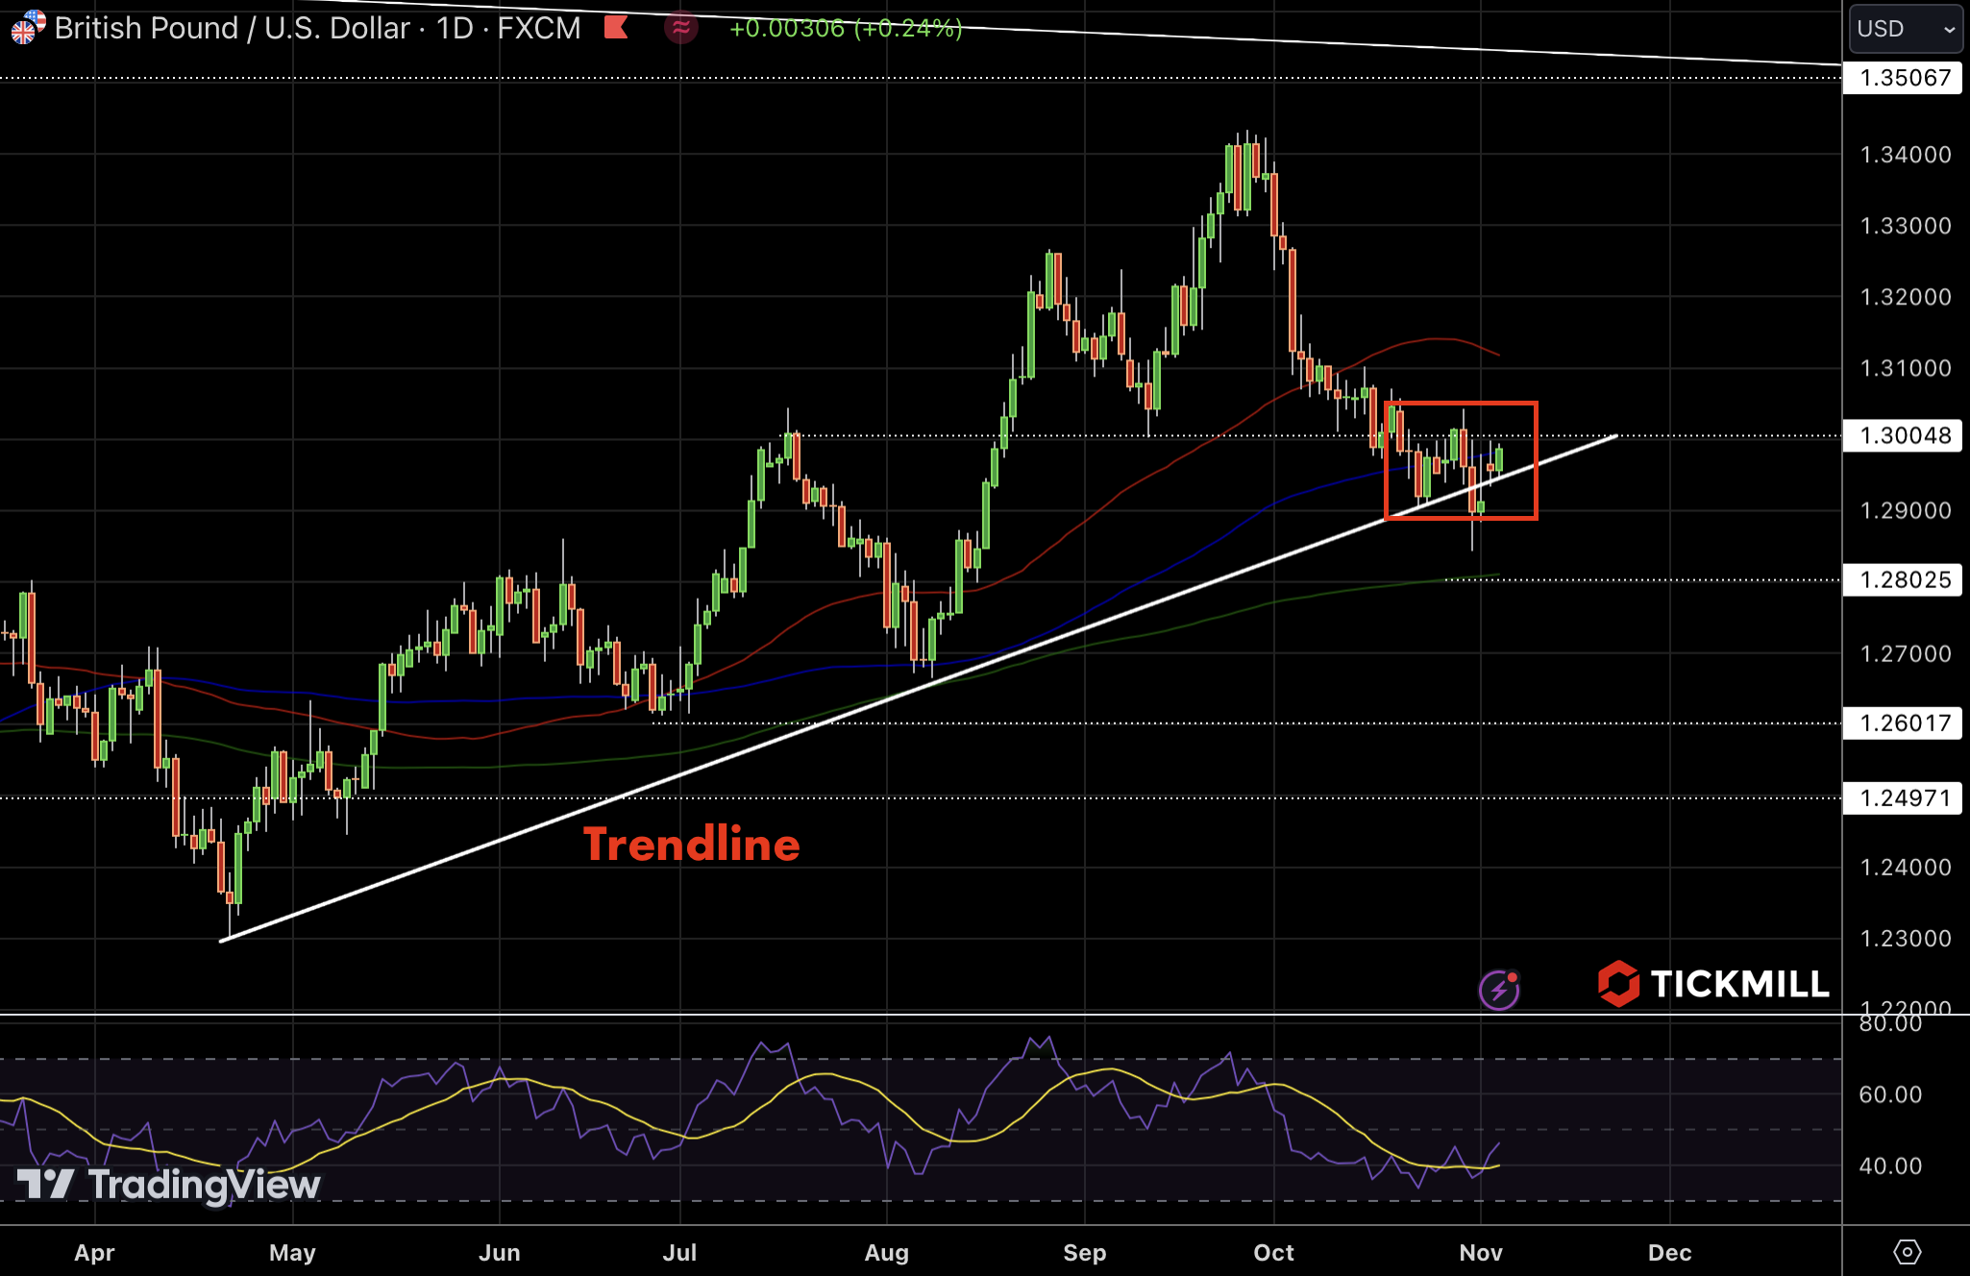
Task: Click the 1.24971 price label
Action: 1903,797
